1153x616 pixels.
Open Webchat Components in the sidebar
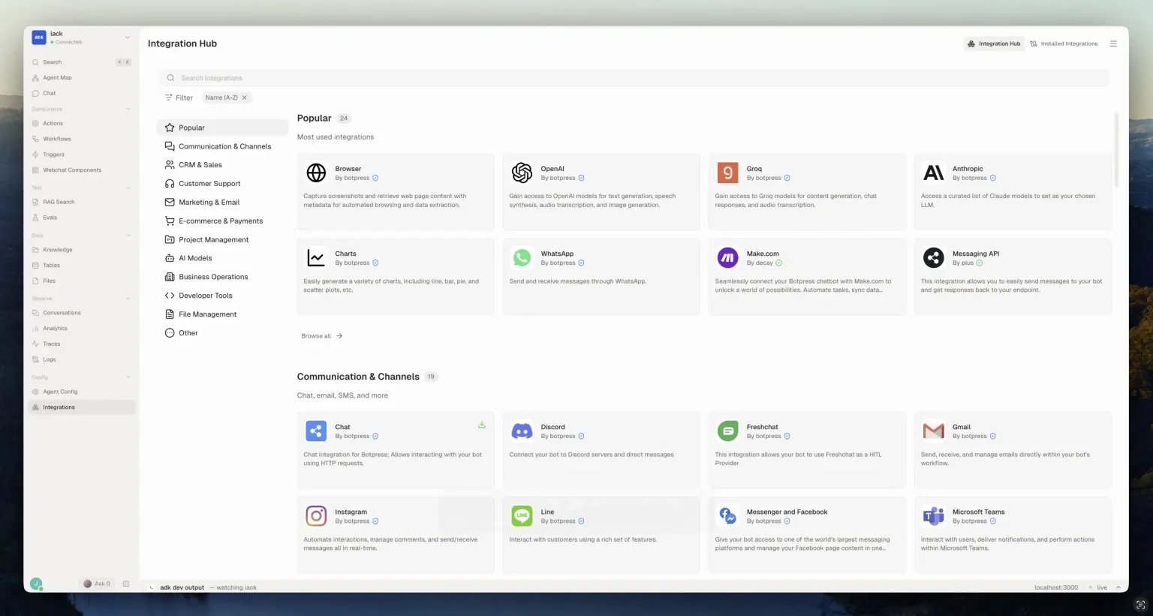82,170
